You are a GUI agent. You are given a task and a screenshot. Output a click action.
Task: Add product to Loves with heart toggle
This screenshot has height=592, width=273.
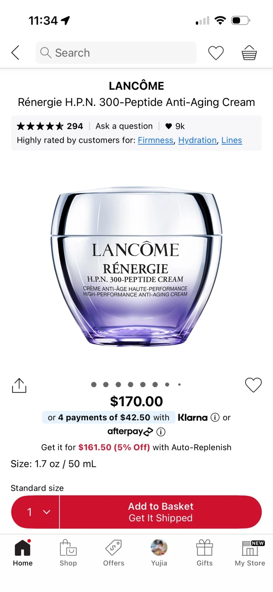coord(253,385)
